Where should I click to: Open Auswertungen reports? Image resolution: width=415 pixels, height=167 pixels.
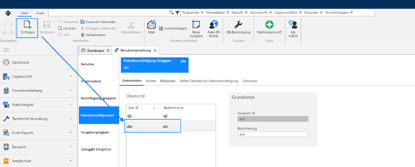tap(173, 28)
